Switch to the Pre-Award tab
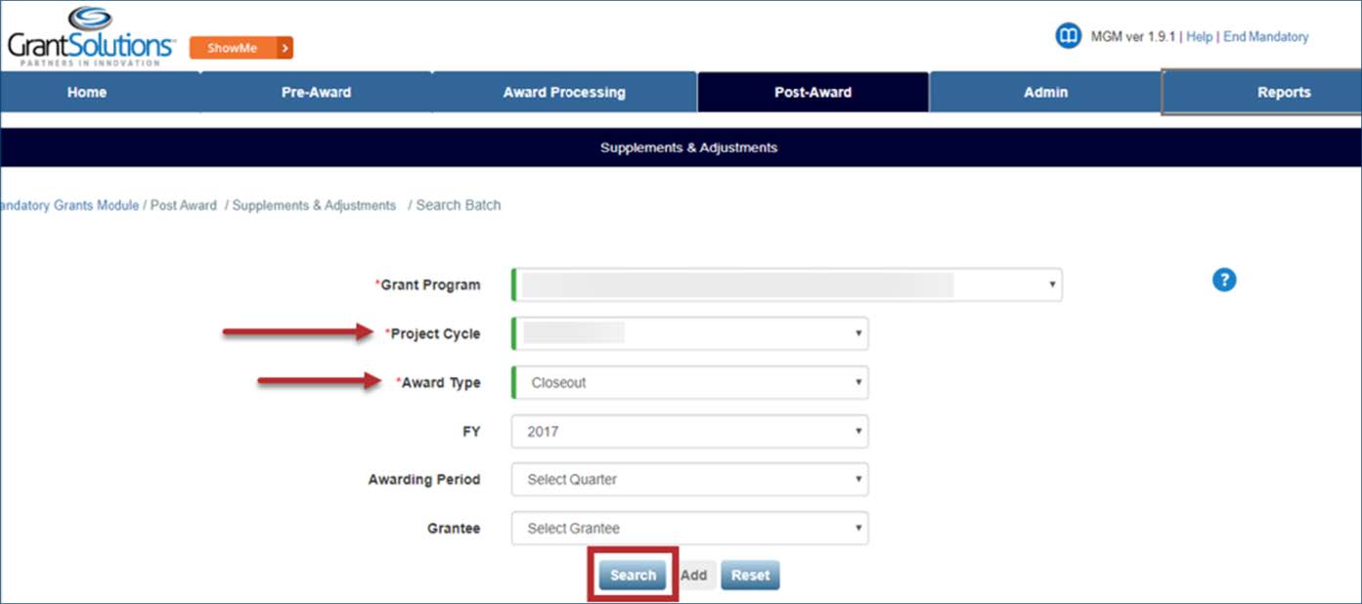The height and width of the screenshot is (604, 1362). click(316, 93)
